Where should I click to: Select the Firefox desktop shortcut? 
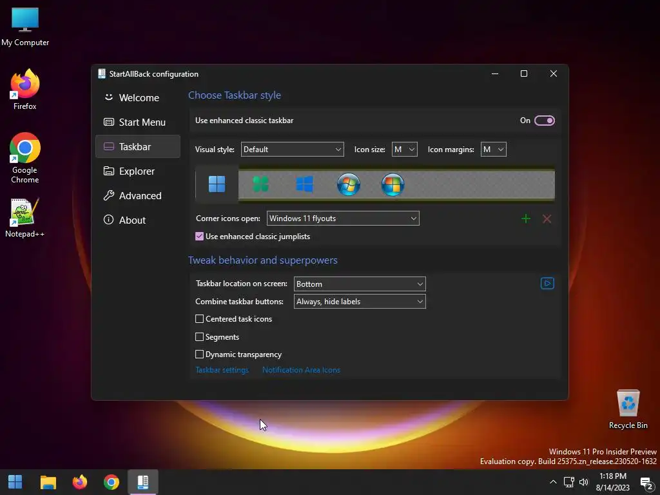click(x=25, y=90)
